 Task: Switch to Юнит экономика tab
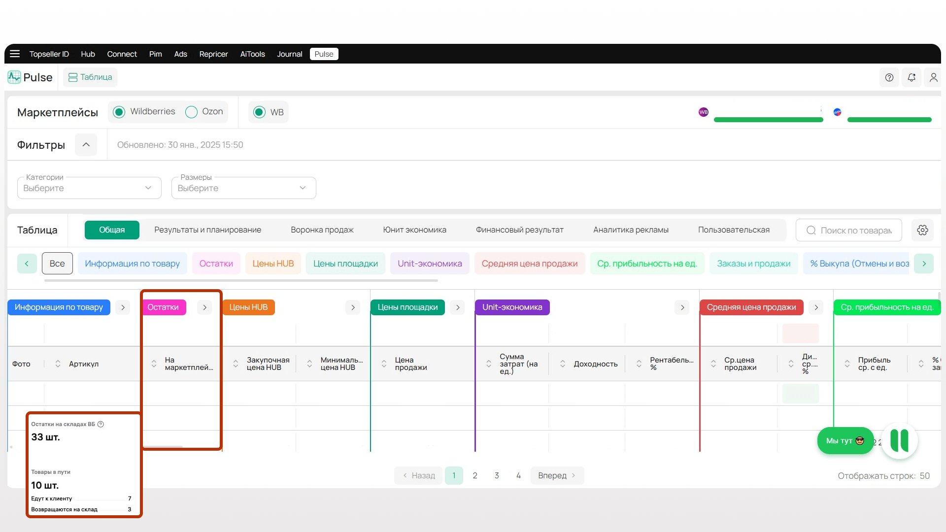point(414,230)
